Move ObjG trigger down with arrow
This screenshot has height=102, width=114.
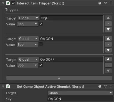pyautogui.click(x=108, y=30)
